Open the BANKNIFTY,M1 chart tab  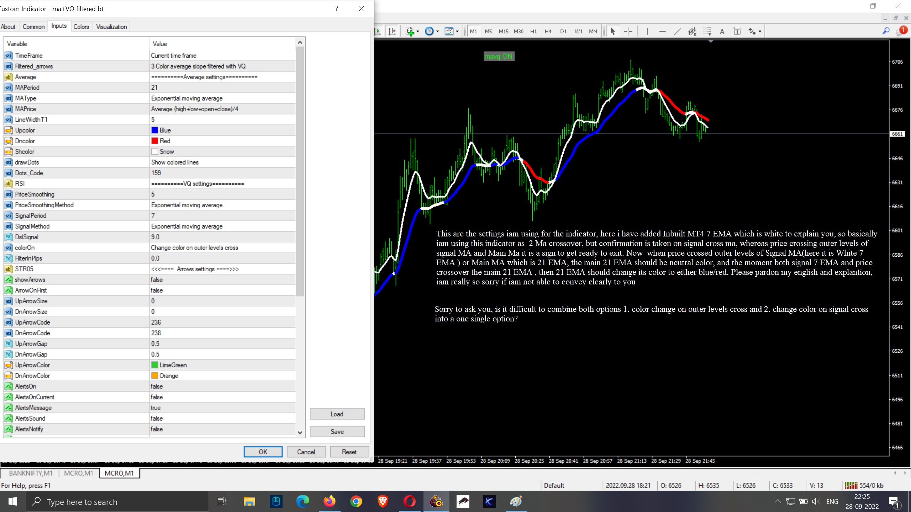pyautogui.click(x=31, y=473)
